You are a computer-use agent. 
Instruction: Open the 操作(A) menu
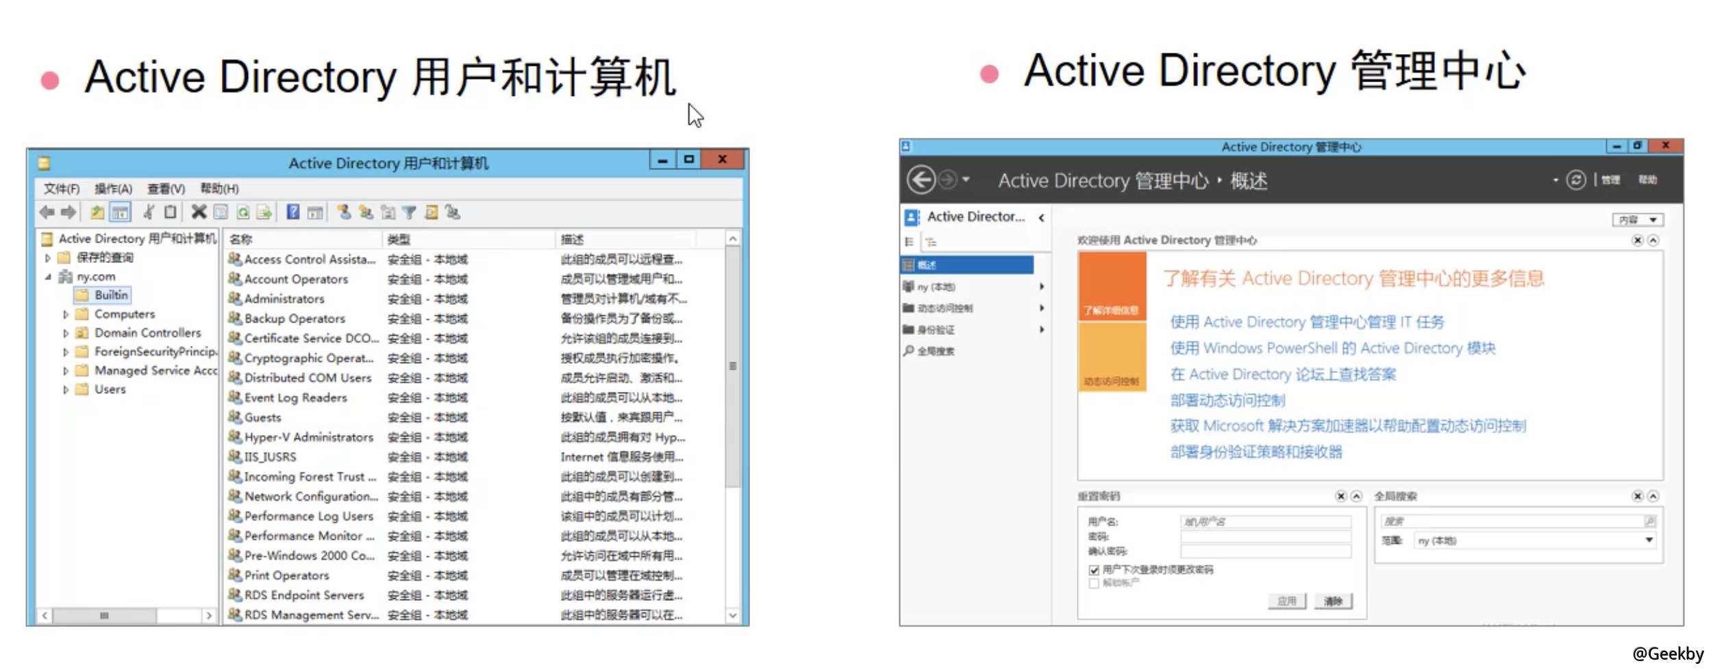tap(115, 188)
